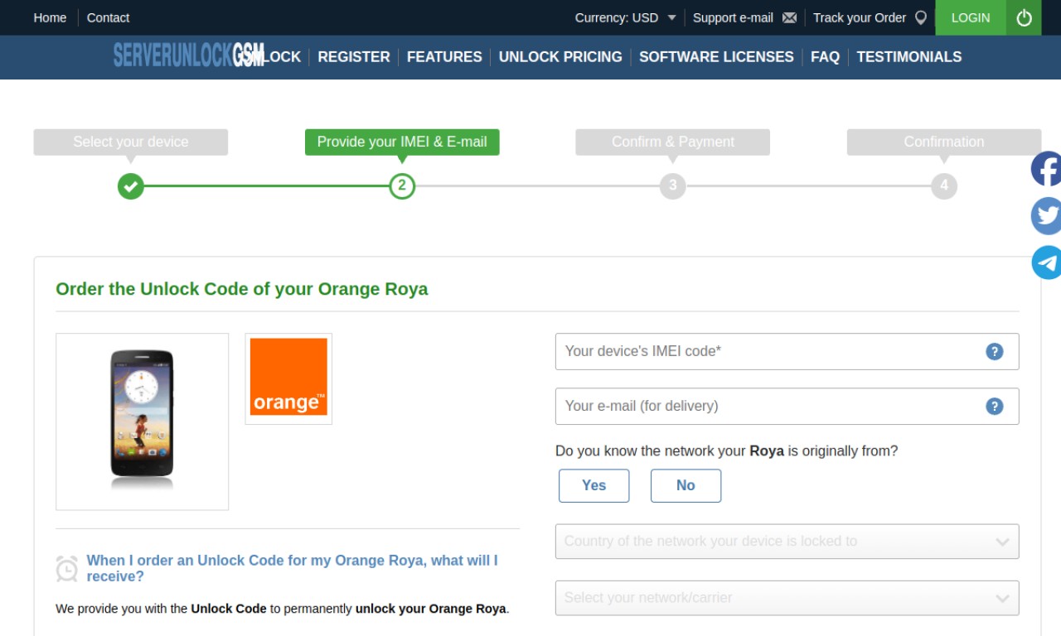Open the Telegram share icon
The image size is (1061, 636).
(x=1046, y=263)
